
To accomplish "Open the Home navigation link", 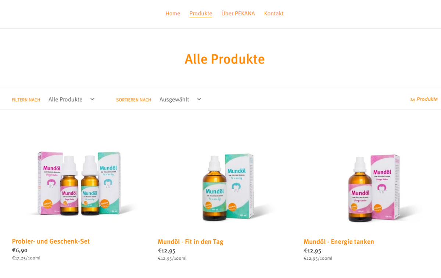I will click(173, 14).
